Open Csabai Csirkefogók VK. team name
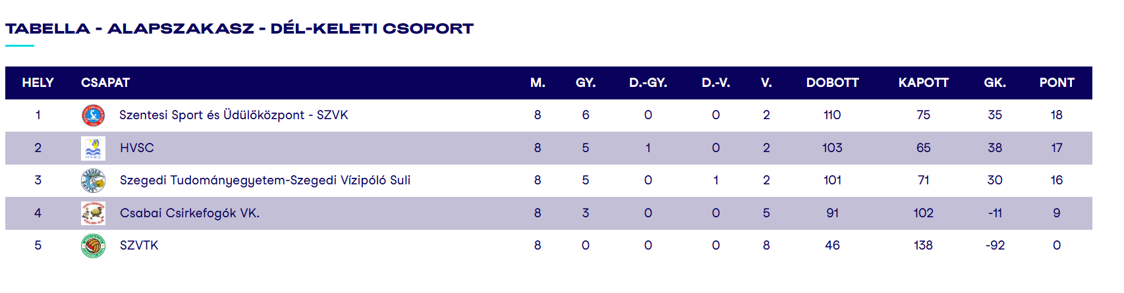Screen dimensions: 1124x293 coord(190,213)
